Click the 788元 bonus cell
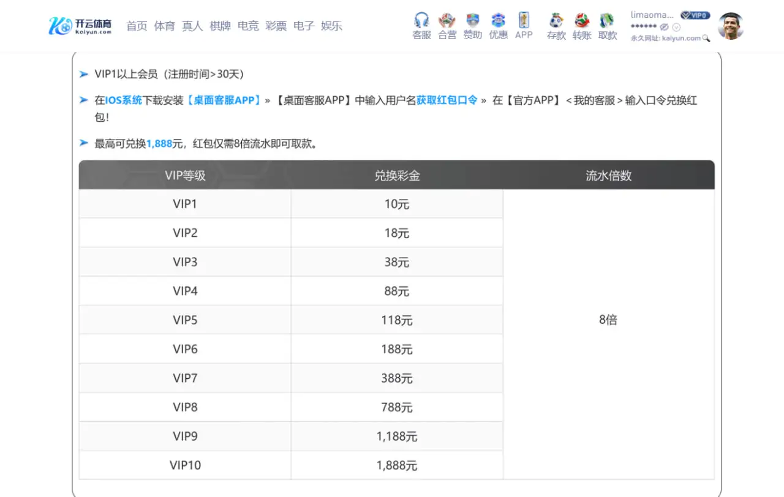Screen dimensions: 784x497 (x=397, y=407)
